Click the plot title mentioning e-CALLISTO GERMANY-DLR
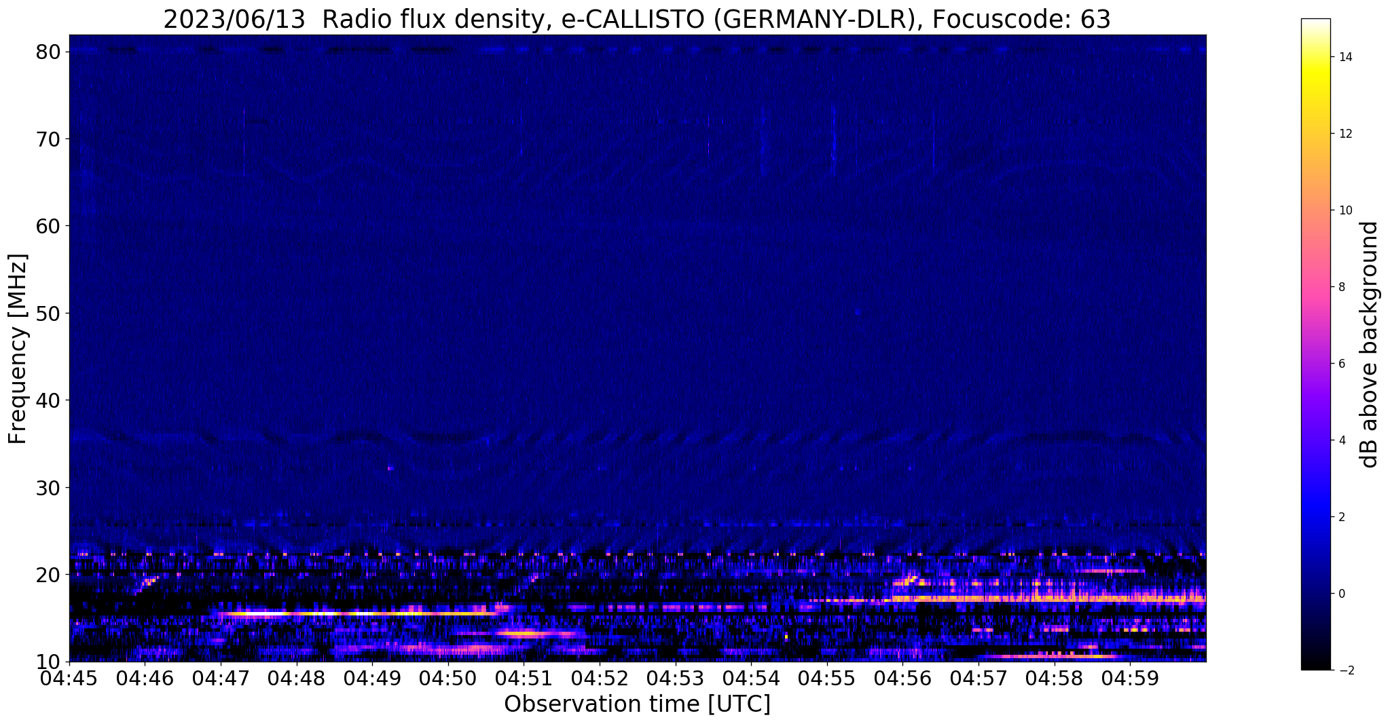Screen dimensions: 1390x724 click(x=637, y=19)
